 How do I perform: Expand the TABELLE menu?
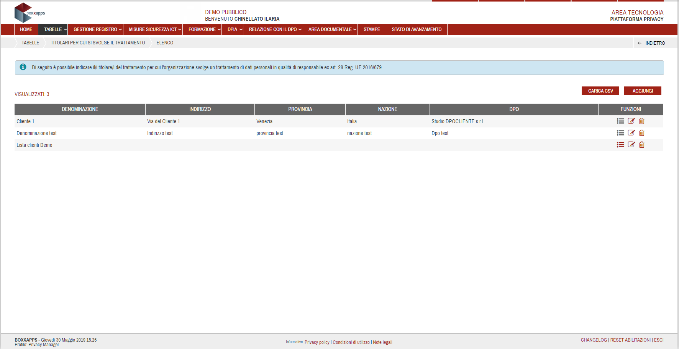pyautogui.click(x=53, y=29)
